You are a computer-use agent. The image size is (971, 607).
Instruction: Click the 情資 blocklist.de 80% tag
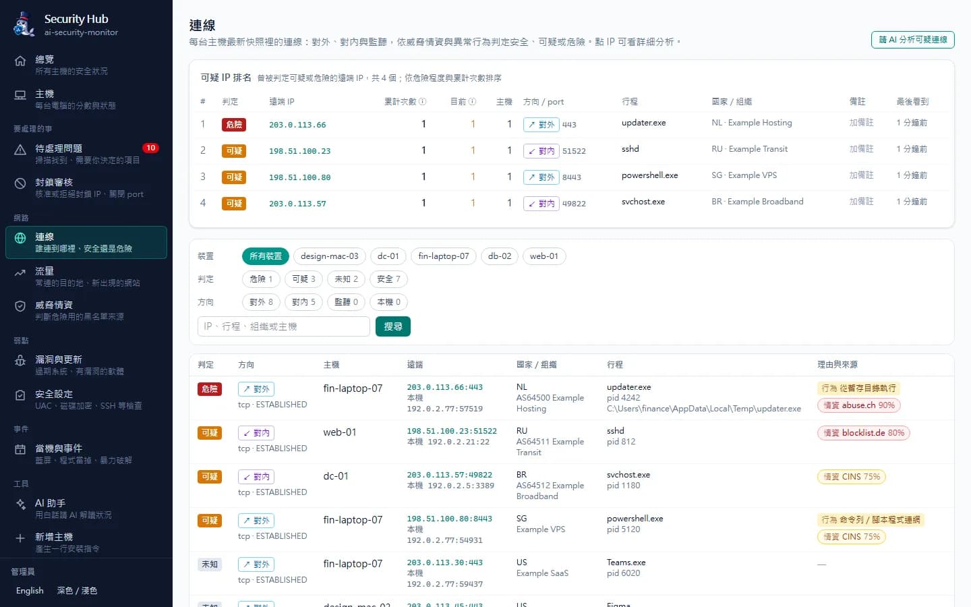click(863, 433)
